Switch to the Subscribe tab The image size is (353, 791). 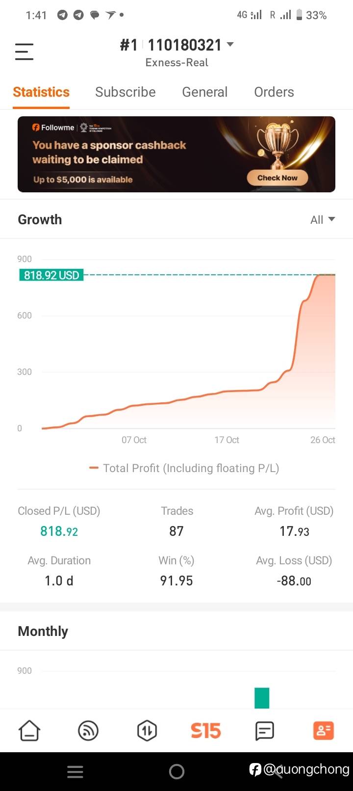[125, 92]
